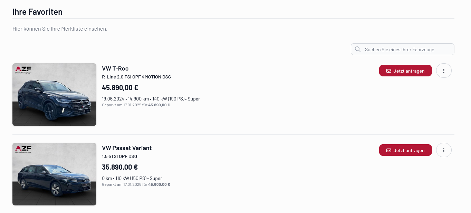This screenshot has width=471, height=213.
Task: Click the envelope icon on the T-Roc request button
Action: click(x=389, y=71)
